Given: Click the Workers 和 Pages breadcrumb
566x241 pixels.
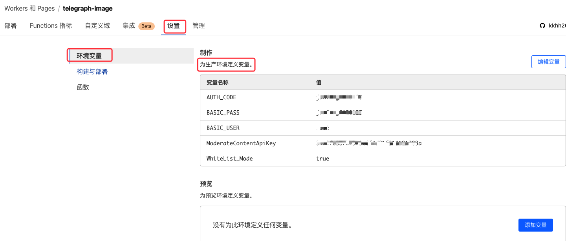Looking at the screenshot, I should (x=29, y=8).
